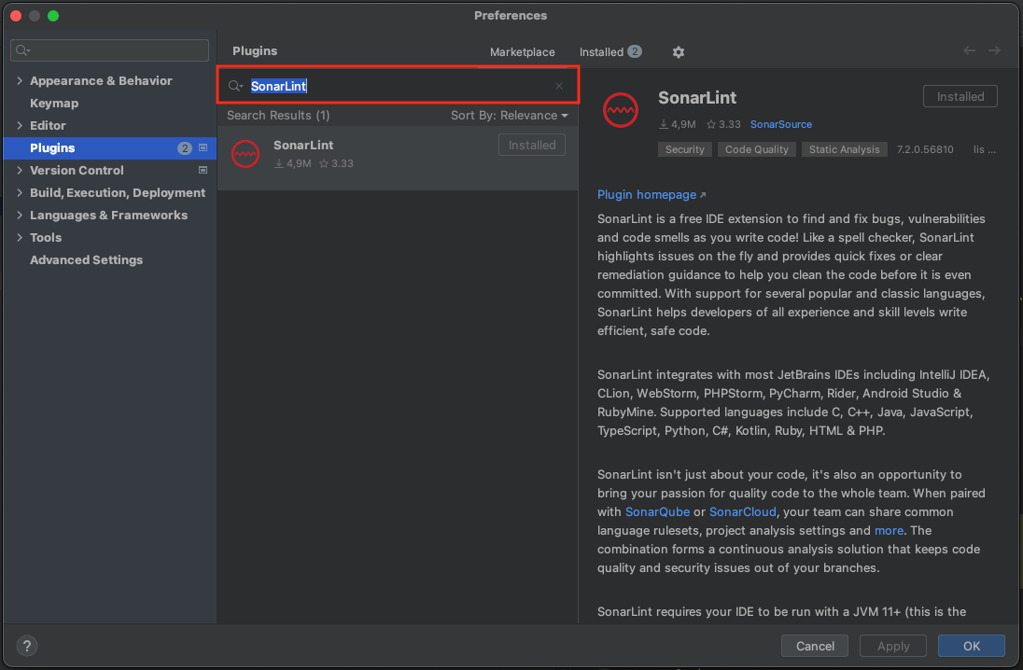The image size is (1023, 670).
Task: Clear the SonarLint search text
Action: (x=559, y=86)
